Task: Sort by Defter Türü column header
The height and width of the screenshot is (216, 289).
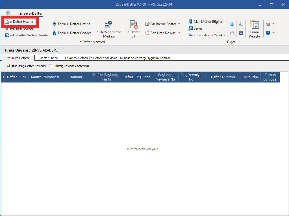Action: click(x=16, y=77)
